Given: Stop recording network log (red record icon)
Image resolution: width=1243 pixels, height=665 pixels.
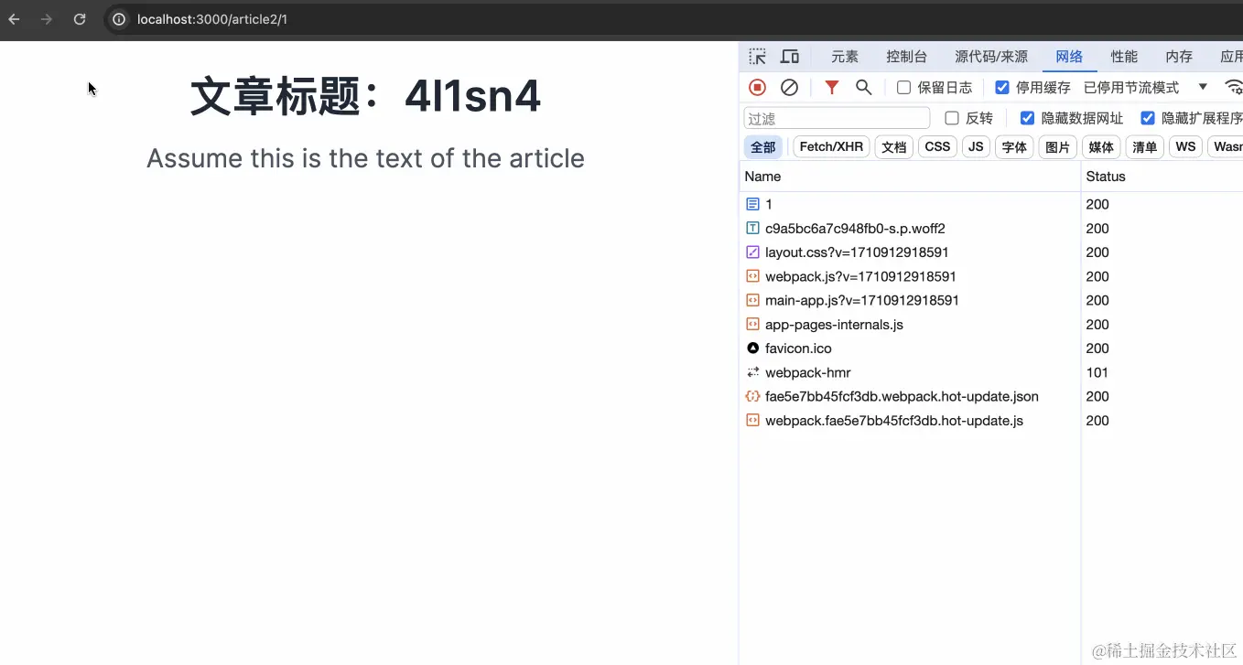Looking at the screenshot, I should [757, 87].
